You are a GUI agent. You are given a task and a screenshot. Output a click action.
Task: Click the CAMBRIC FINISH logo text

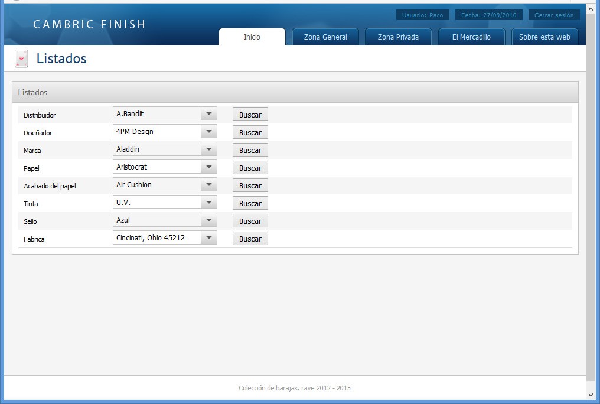pyautogui.click(x=90, y=24)
